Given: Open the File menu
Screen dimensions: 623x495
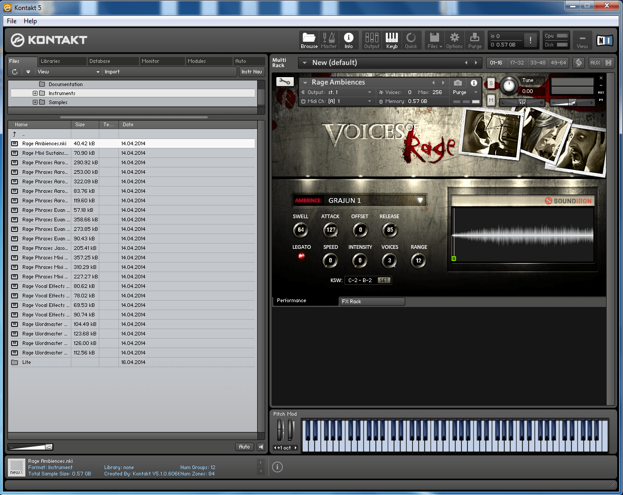Looking at the screenshot, I should (x=12, y=21).
